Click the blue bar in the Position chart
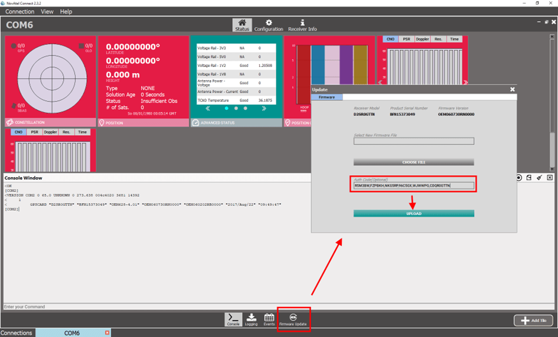This screenshot has width=558, height=337. point(318,64)
